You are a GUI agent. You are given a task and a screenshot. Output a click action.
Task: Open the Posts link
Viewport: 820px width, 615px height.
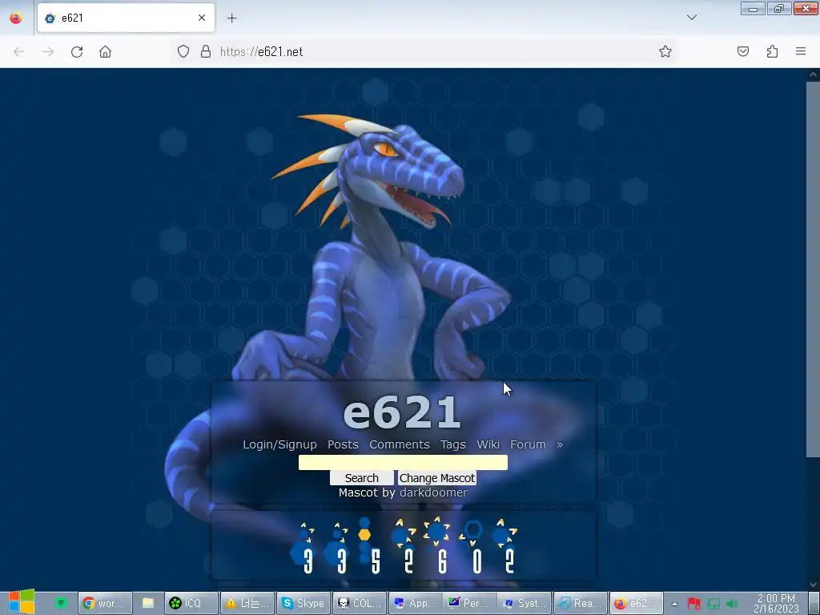pos(343,444)
